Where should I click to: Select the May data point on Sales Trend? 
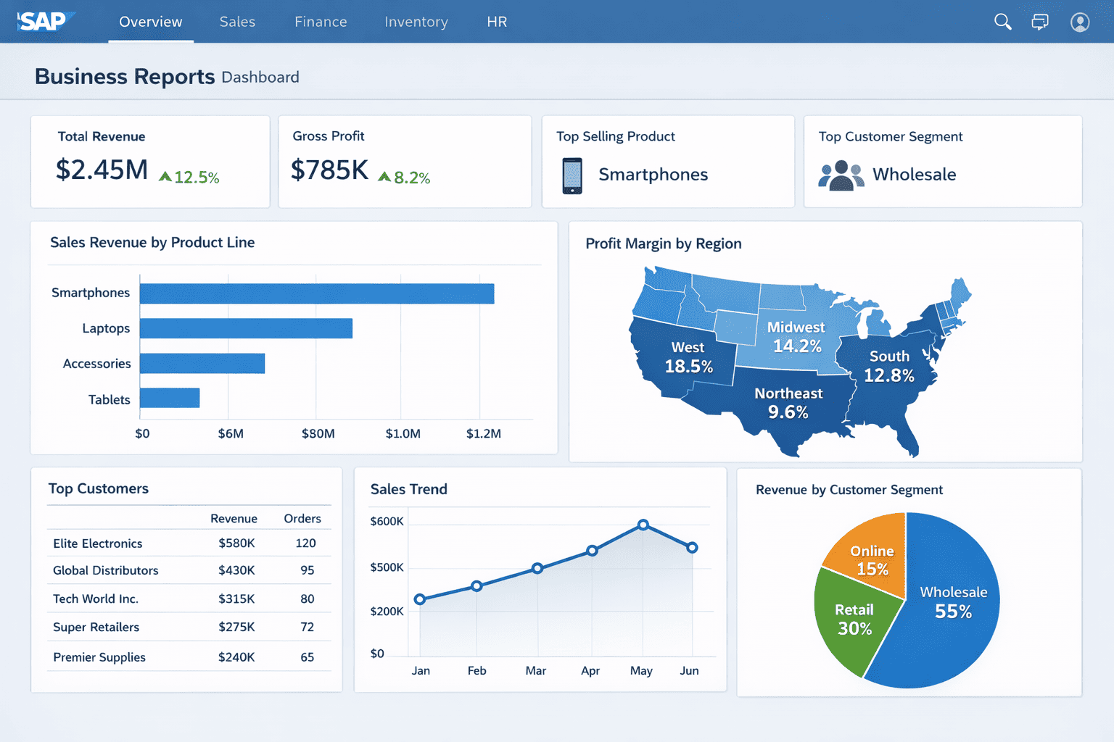(x=643, y=524)
